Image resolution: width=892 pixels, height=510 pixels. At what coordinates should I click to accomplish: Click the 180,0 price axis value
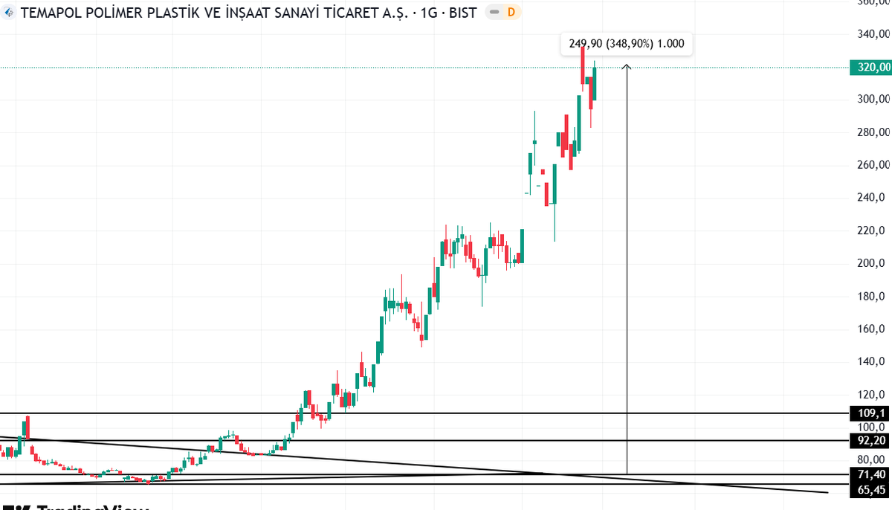(x=871, y=296)
